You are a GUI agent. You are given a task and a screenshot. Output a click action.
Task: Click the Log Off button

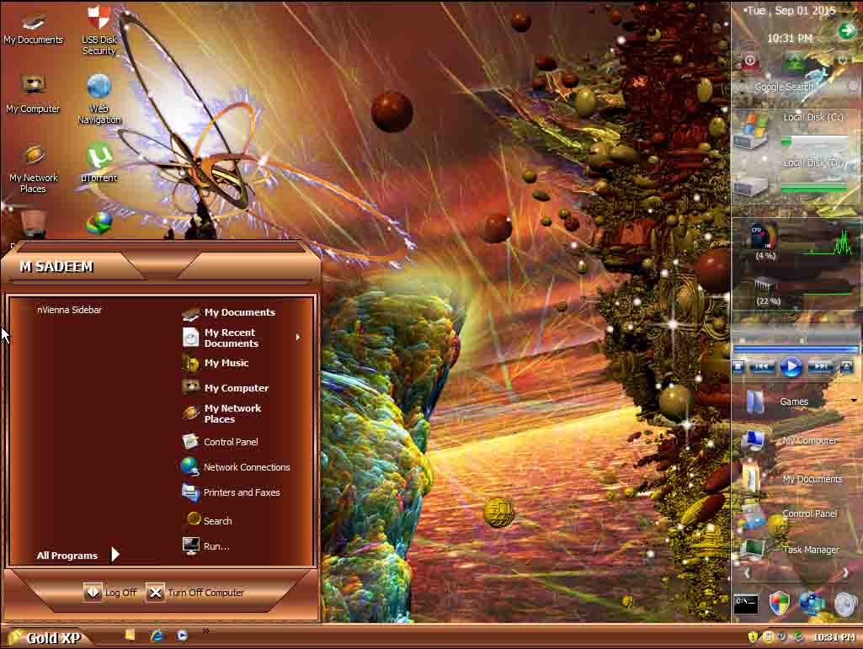pyautogui.click(x=110, y=593)
